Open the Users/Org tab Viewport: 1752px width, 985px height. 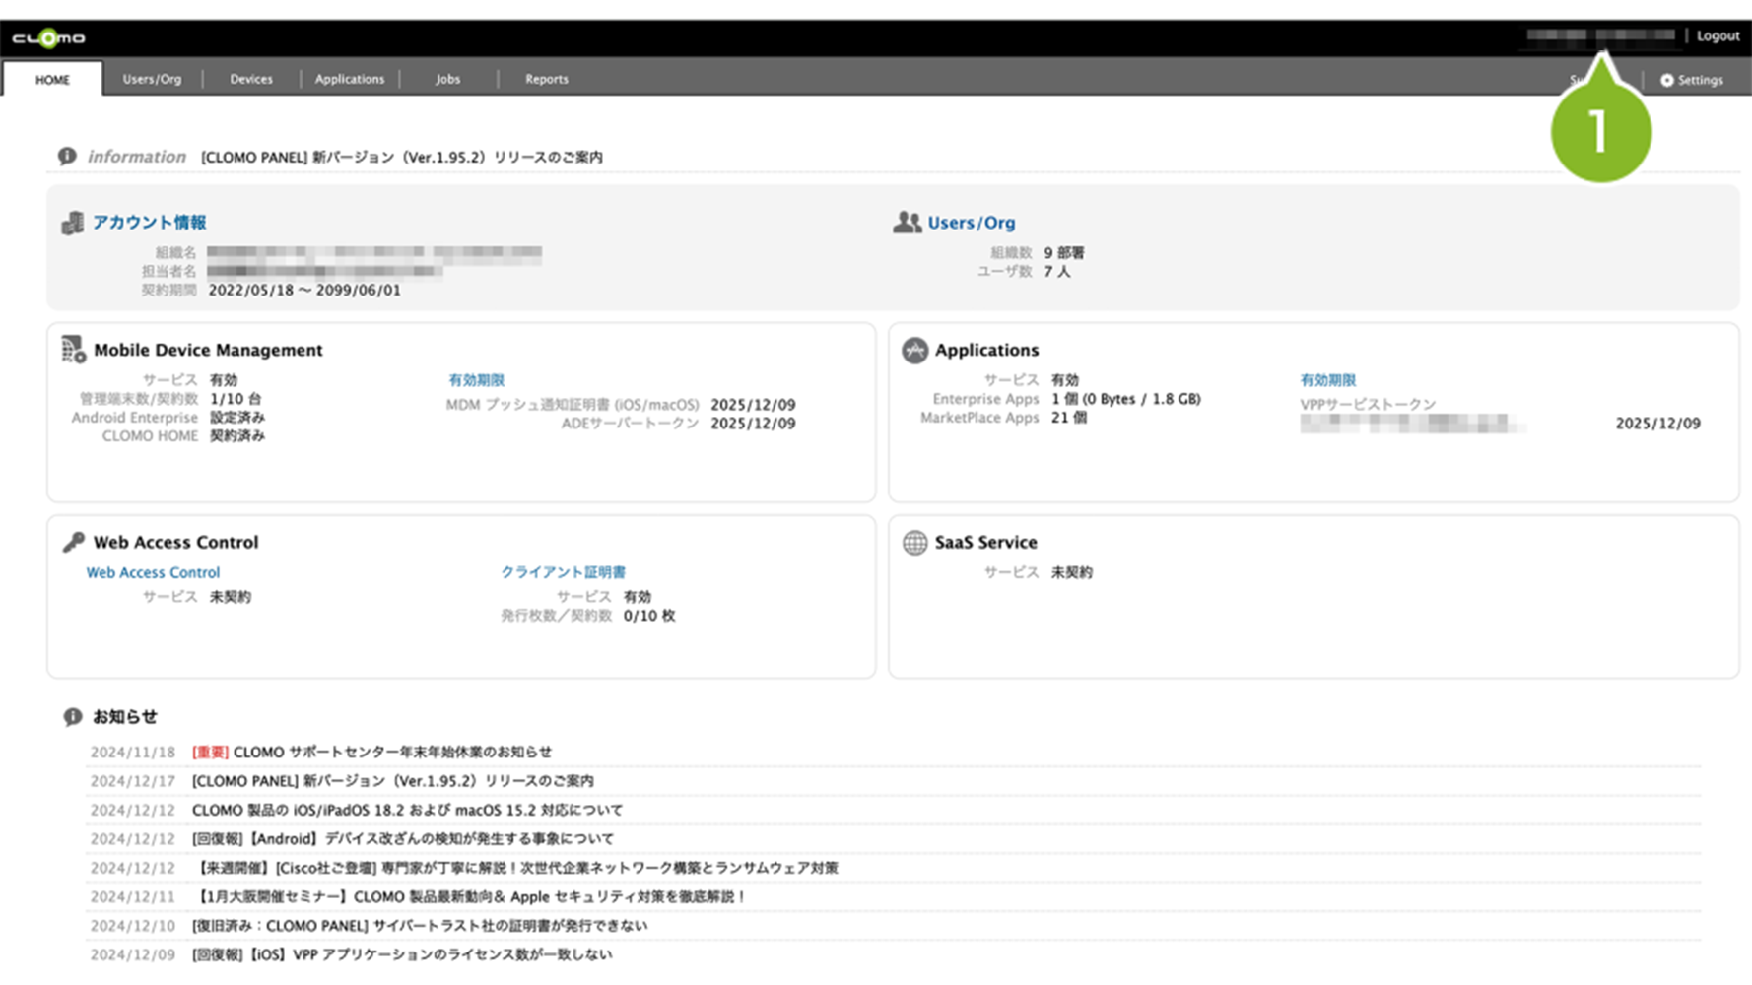pos(152,79)
